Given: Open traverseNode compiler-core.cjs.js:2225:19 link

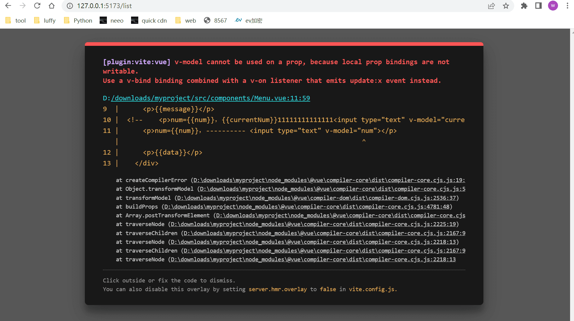Looking at the screenshot, I should click(x=313, y=224).
